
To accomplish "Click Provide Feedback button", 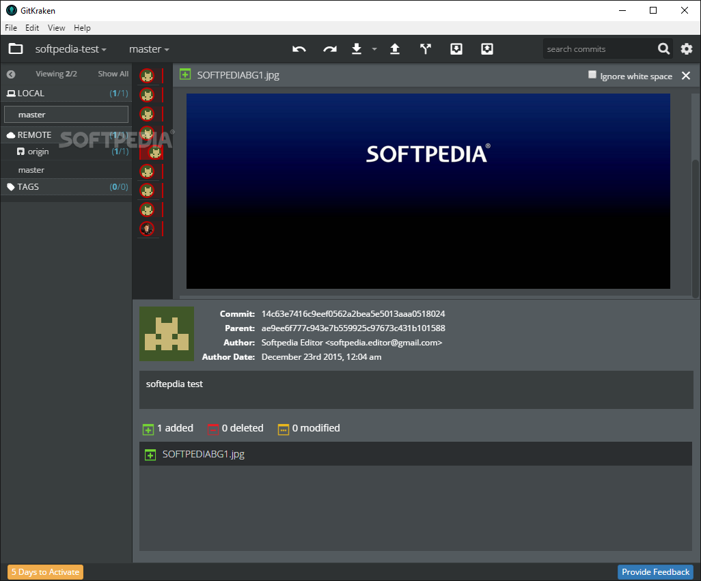I will (655, 572).
